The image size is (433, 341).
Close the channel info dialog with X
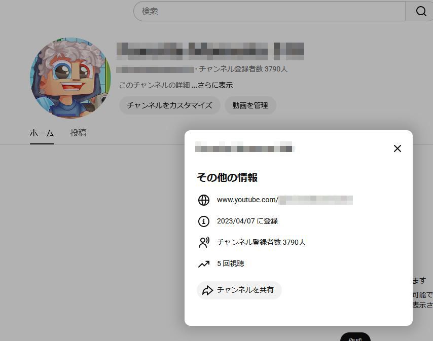pos(397,148)
